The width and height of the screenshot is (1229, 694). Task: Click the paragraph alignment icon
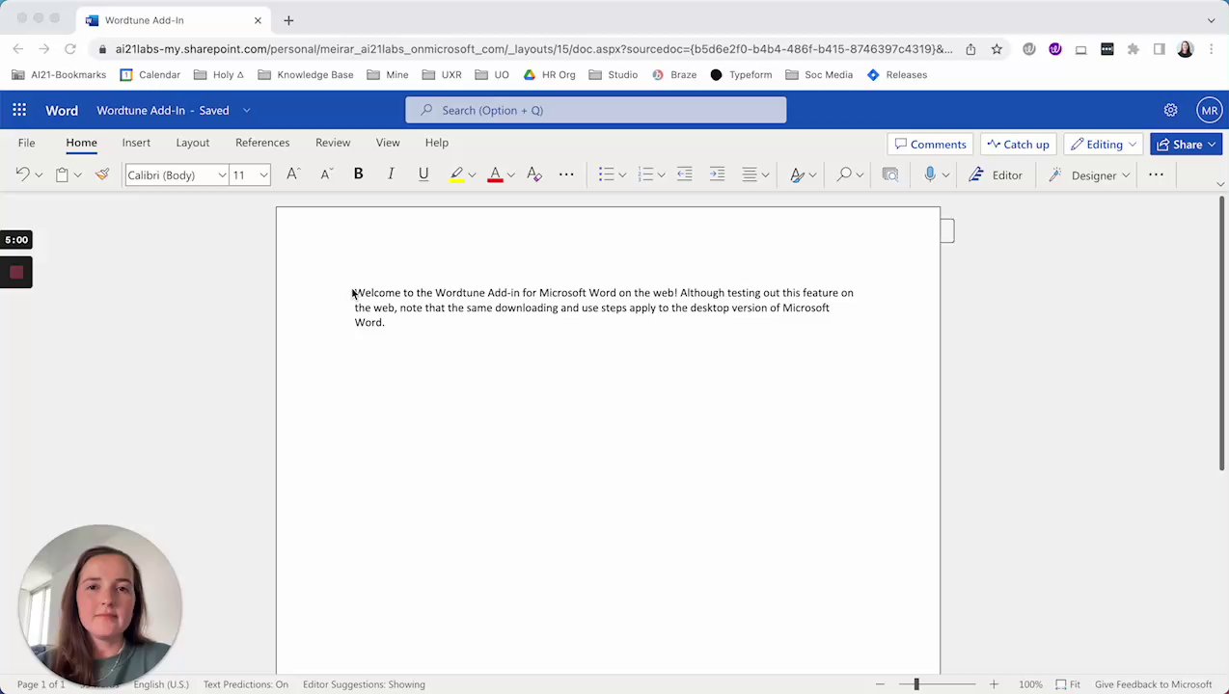(750, 174)
